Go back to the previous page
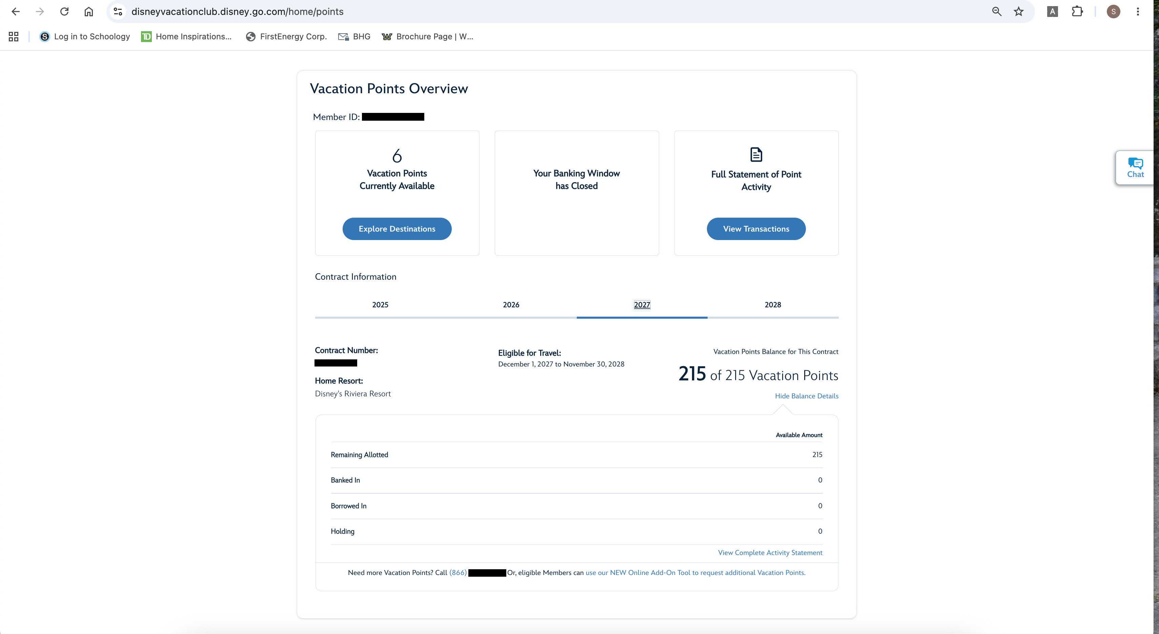Image resolution: width=1159 pixels, height=634 pixels. click(16, 12)
